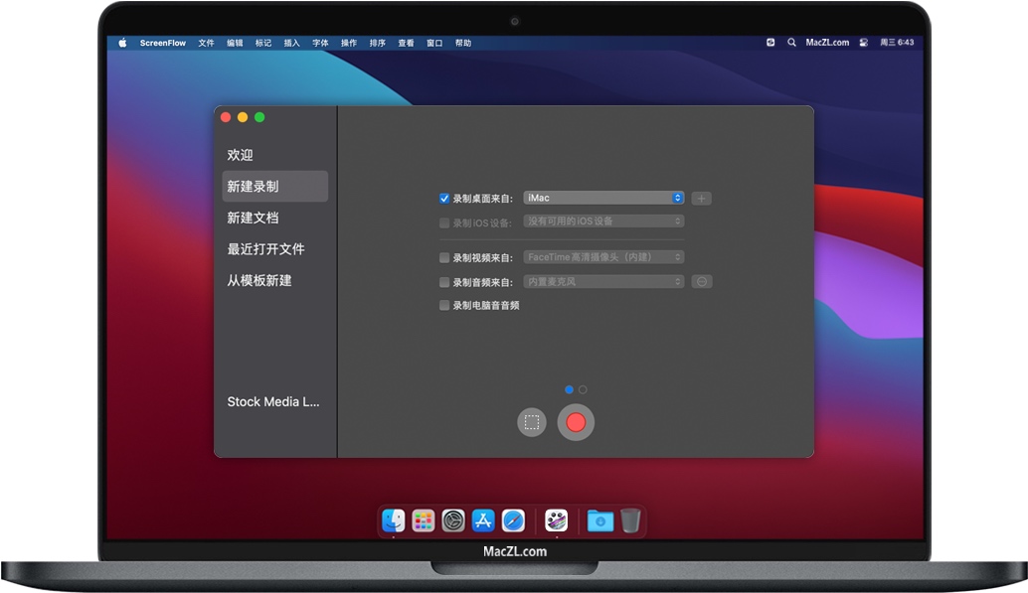Viewport: 1028px width, 593px height.
Task: Open Stock Media Library from sidebar
Action: point(273,402)
